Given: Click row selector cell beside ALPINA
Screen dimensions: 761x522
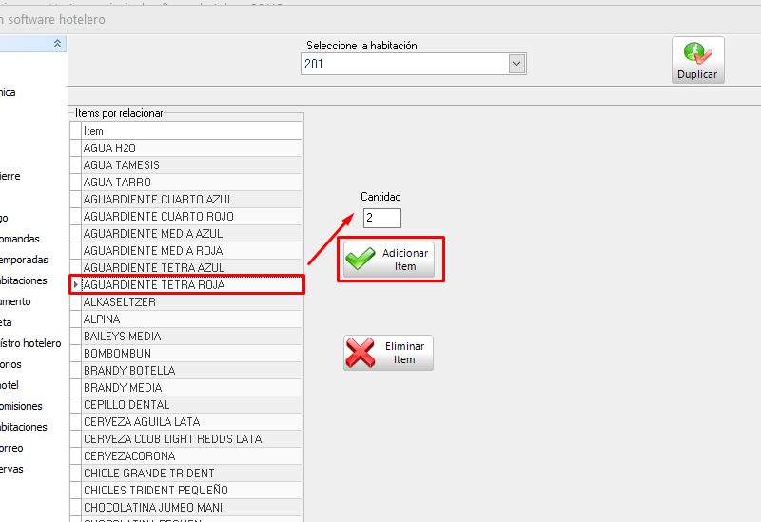Looking at the screenshot, I should click(x=75, y=319).
